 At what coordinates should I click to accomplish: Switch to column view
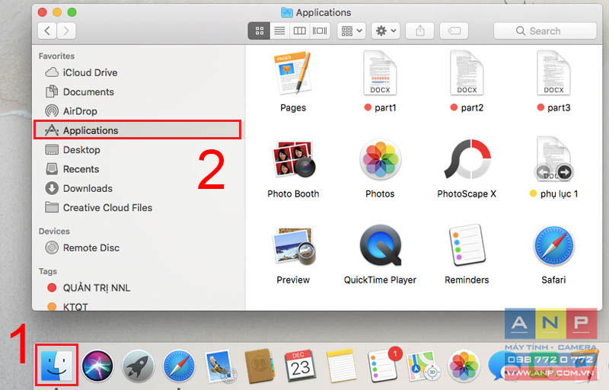(299, 30)
